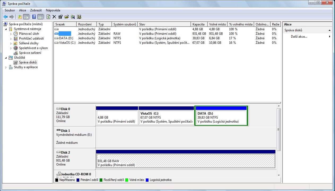
Task: Select the 931,48 GB RAW partition on Disk 2
Action: point(185,161)
